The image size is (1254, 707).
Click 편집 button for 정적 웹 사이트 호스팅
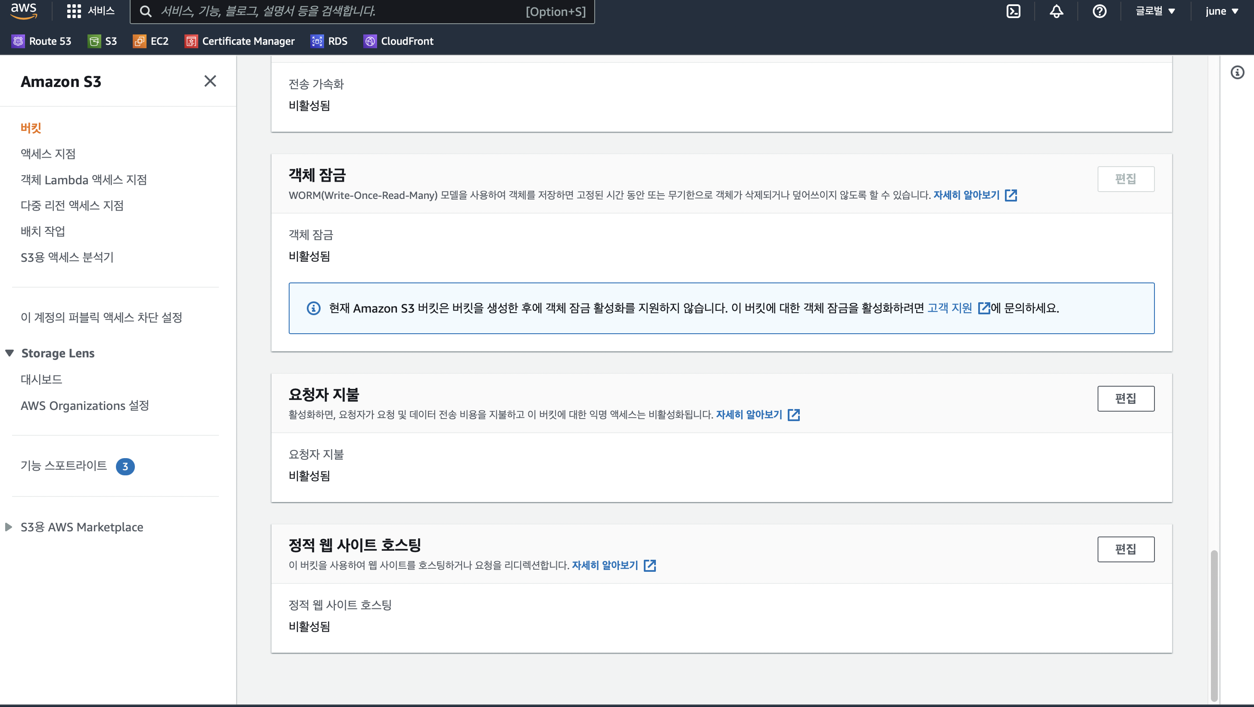point(1126,549)
